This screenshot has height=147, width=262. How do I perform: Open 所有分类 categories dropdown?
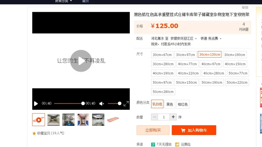point(64,1)
